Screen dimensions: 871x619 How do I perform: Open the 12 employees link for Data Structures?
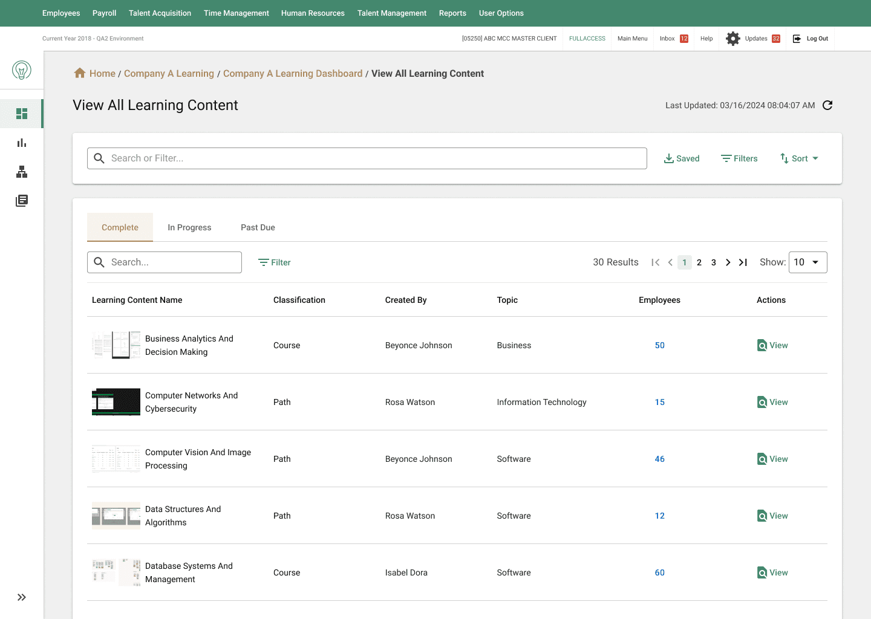point(660,516)
